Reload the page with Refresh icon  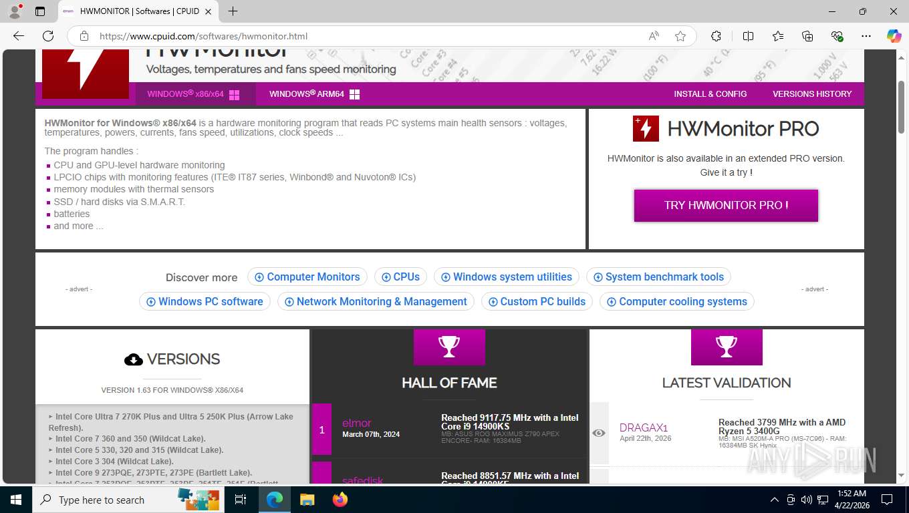click(x=48, y=36)
